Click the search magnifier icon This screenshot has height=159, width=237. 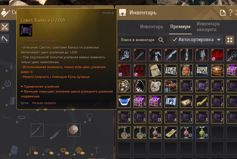[161, 40]
